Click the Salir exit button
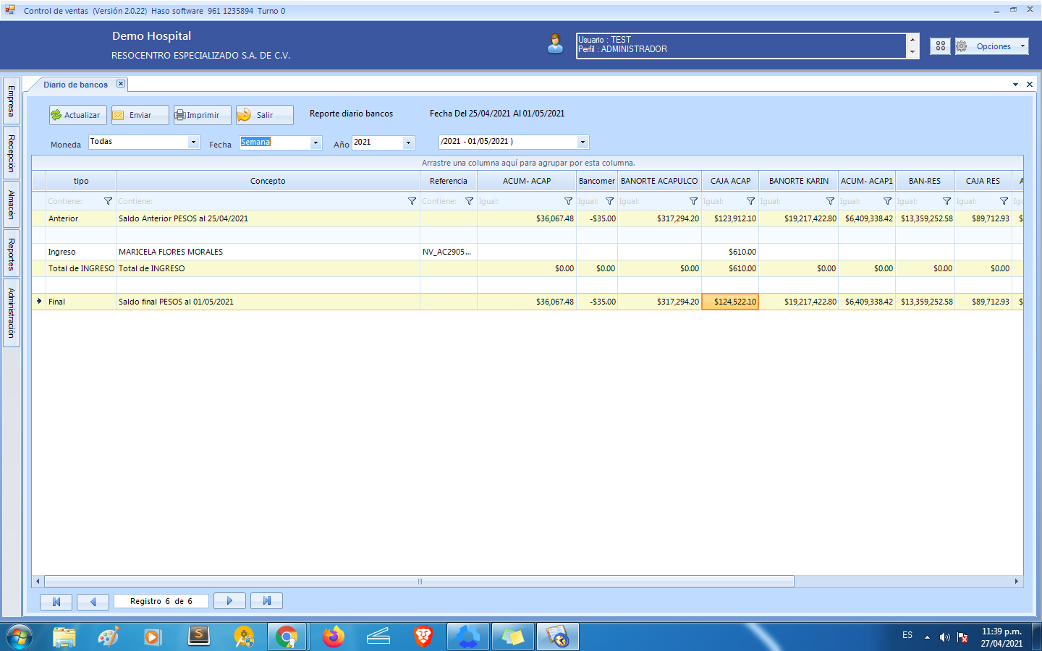This screenshot has height=651, width=1042. 264,115
